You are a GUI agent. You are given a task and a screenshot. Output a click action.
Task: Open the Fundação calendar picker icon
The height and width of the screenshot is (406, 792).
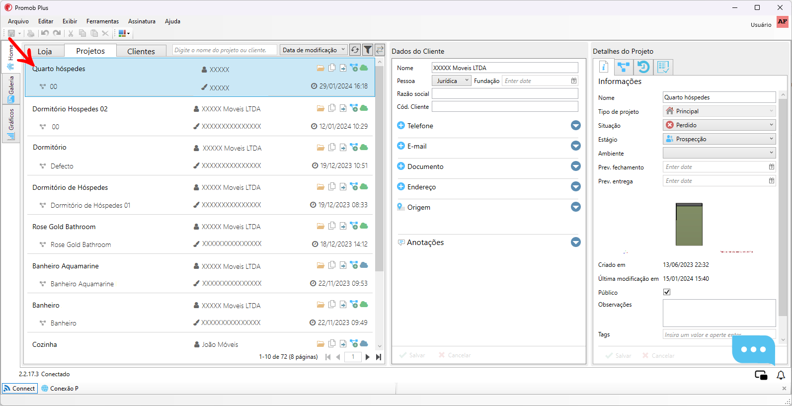574,81
